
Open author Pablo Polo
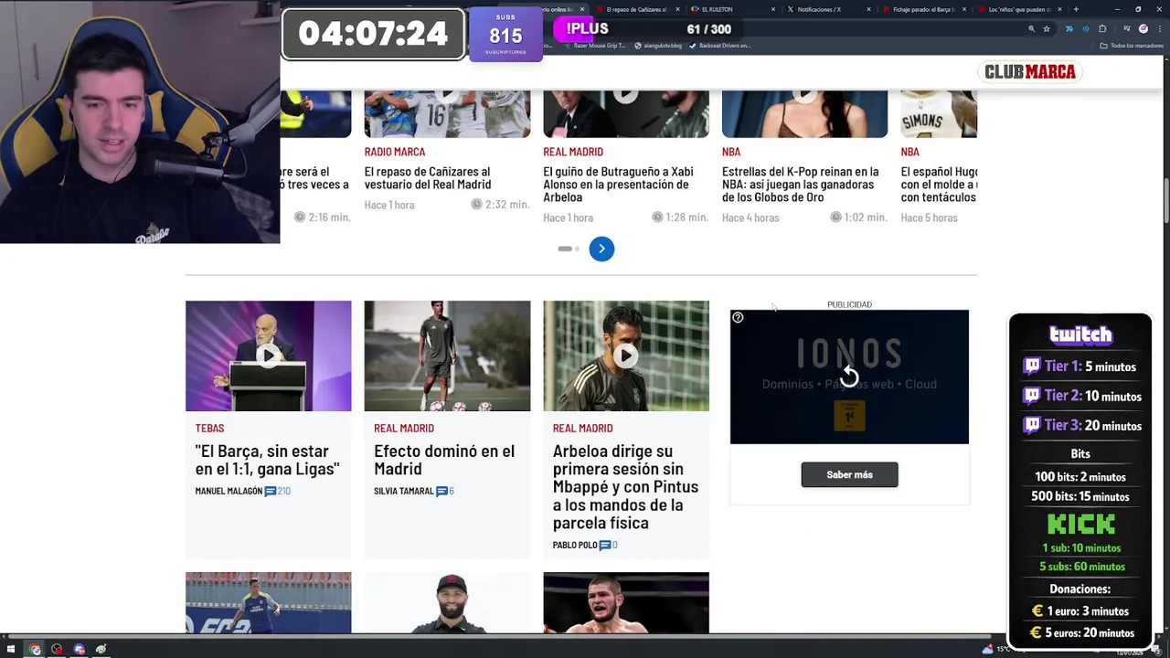tap(575, 546)
